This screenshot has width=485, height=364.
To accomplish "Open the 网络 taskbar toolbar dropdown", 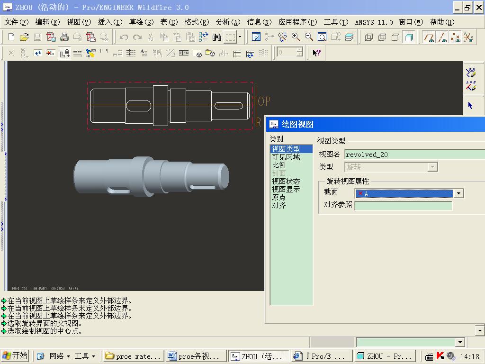I will coord(68,356).
